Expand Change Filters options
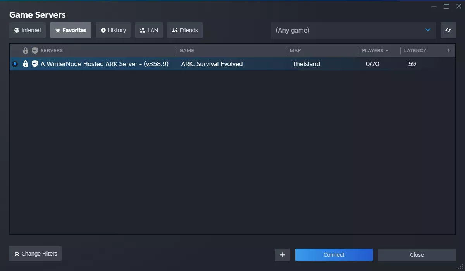The width and height of the screenshot is (465, 271). (x=35, y=254)
